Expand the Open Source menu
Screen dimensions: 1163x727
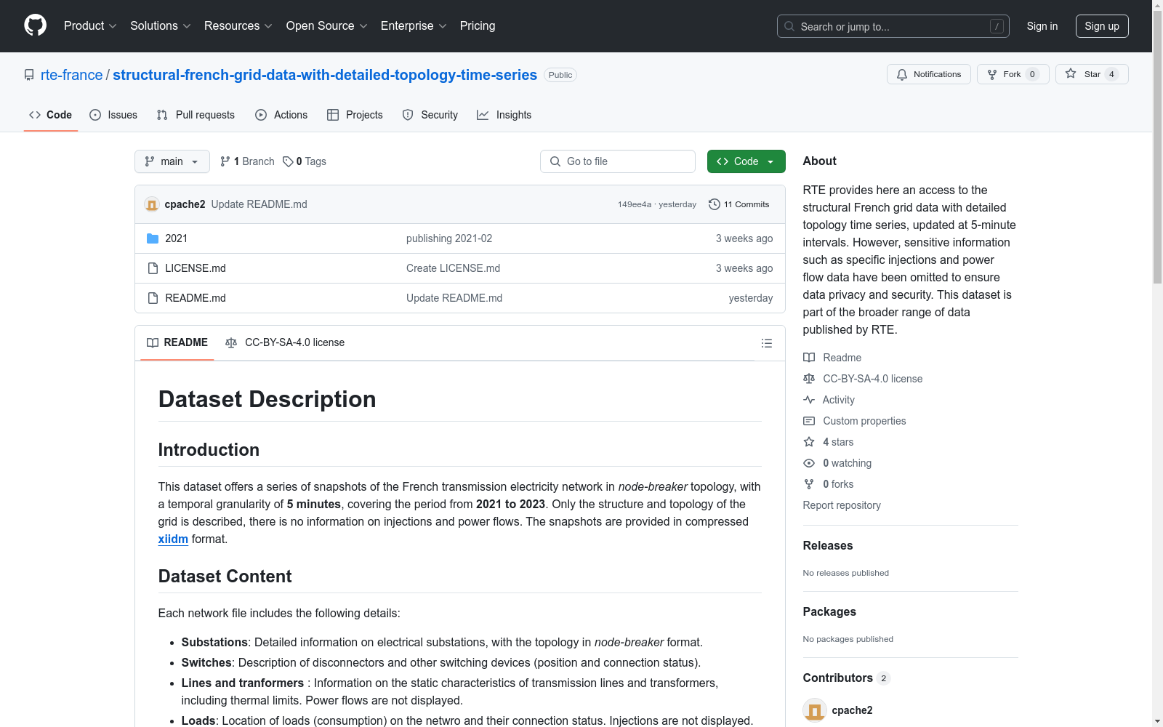point(326,26)
